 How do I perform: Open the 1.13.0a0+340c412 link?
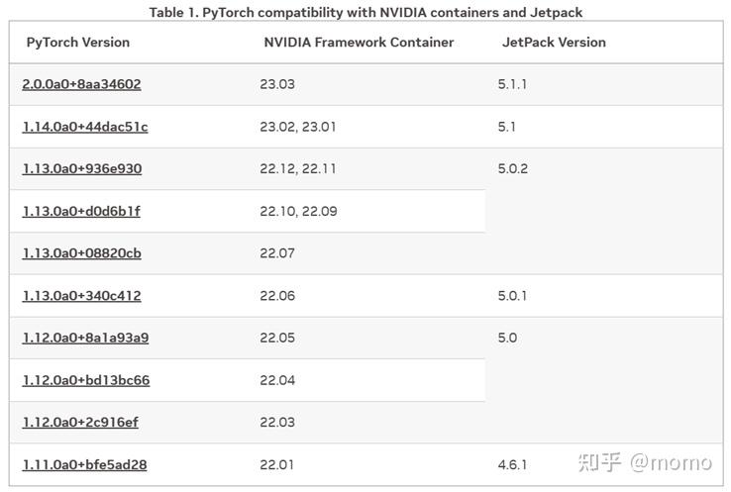(x=82, y=295)
